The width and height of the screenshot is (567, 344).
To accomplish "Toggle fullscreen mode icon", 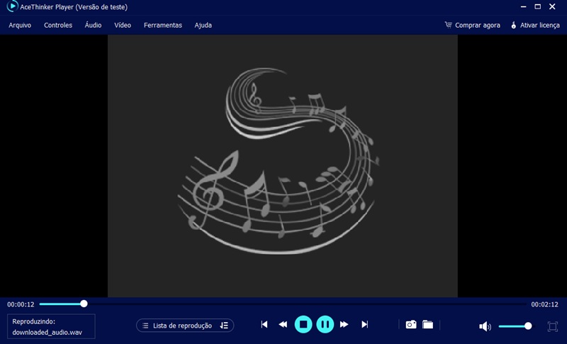I will 553,327.
